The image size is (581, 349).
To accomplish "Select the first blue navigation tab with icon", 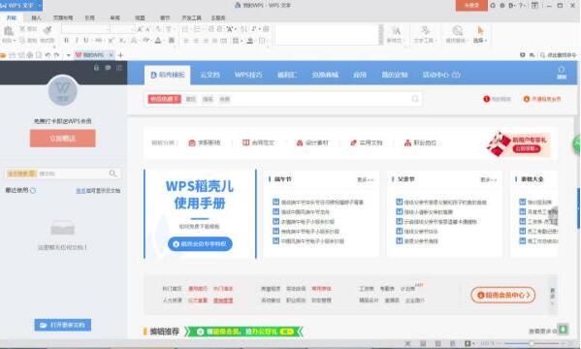I will point(168,75).
